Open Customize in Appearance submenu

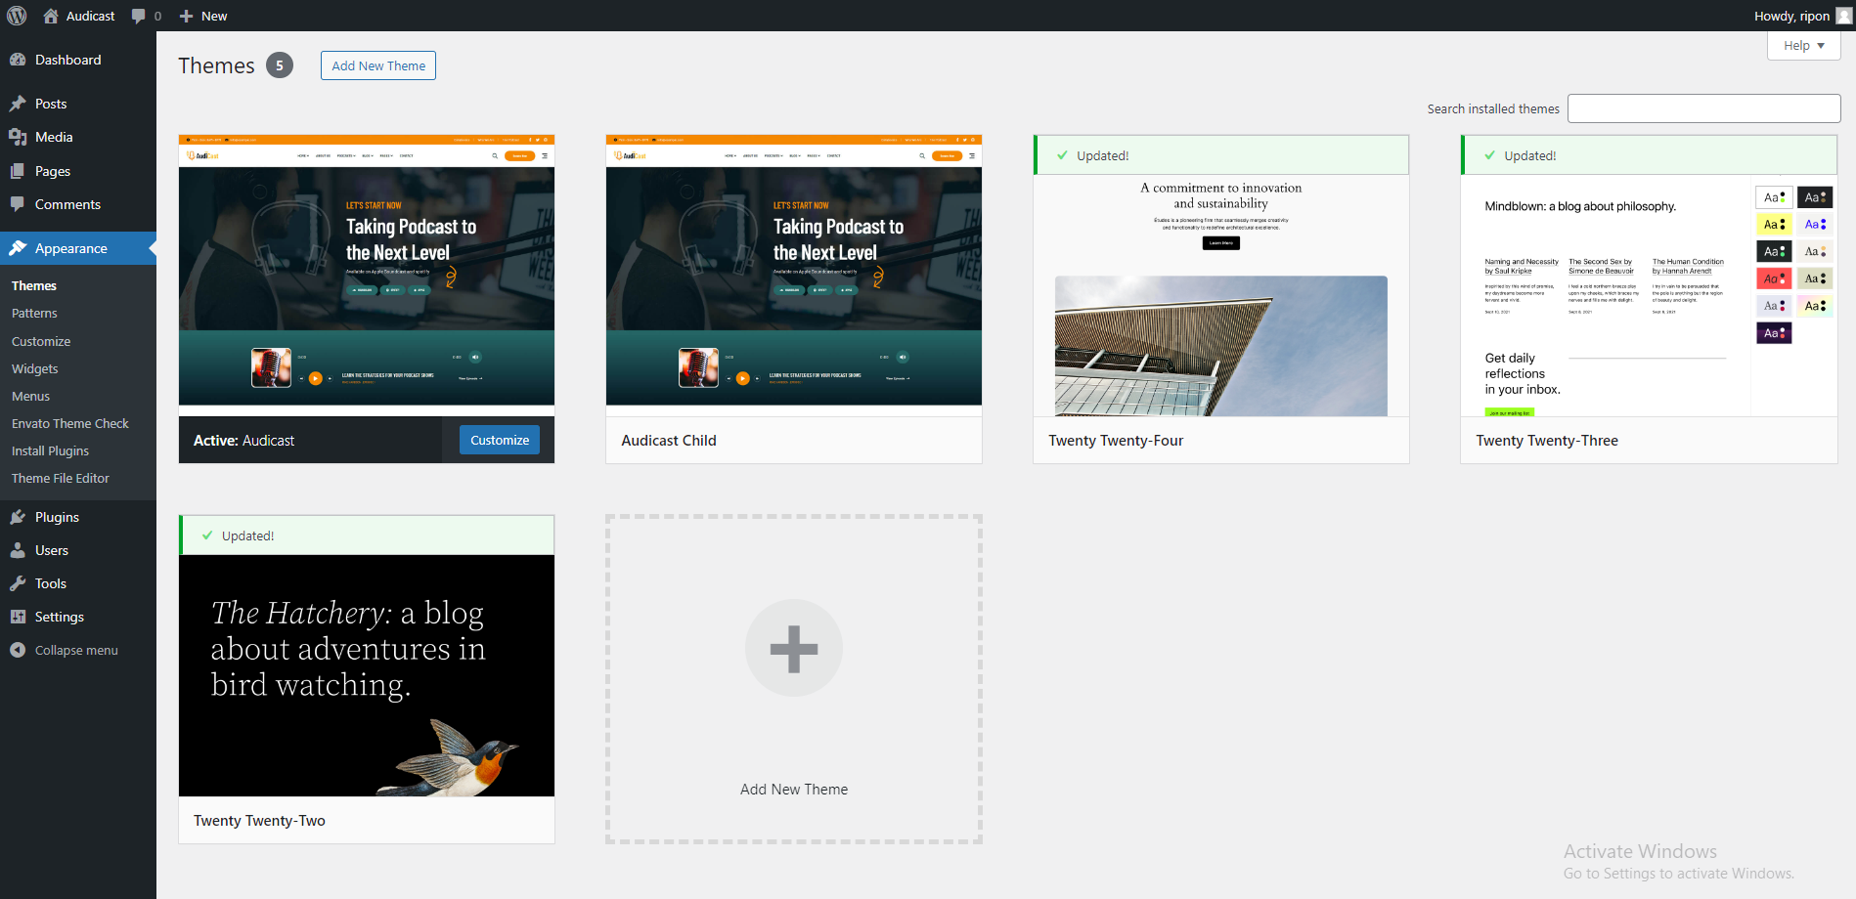[x=41, y=341]
